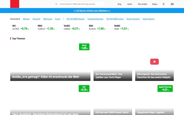Screen dimensions: 184x115
Task: Open the SDAX index card
Action: pyautogui.click(x=97, y=27)
